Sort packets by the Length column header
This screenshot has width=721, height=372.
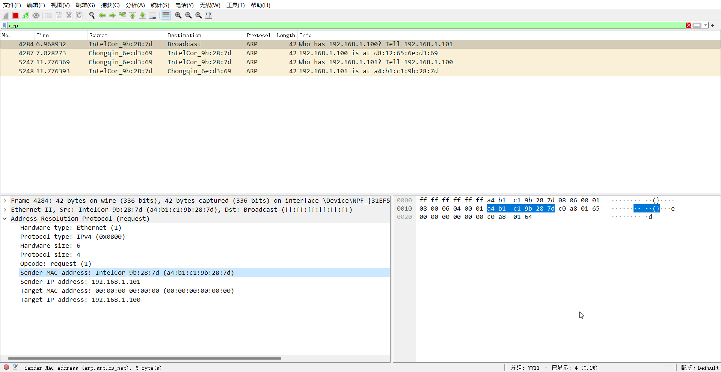pyautogui.click(x=286, y=35)
